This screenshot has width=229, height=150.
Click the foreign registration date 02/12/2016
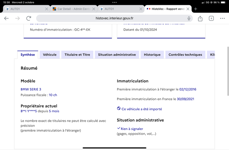(188, 89)
